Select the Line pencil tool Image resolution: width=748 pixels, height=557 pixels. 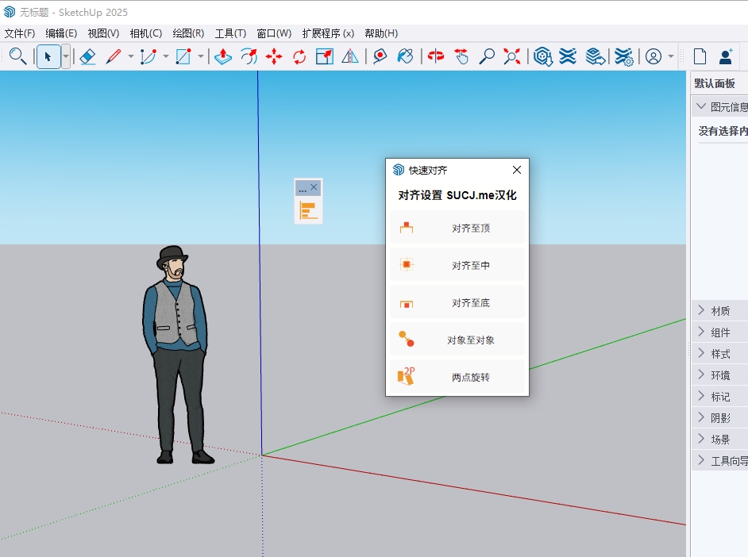pyautogui.click(x=114, y=56)
